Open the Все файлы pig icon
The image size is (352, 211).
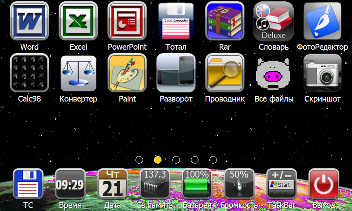click(x=273, y=73)
